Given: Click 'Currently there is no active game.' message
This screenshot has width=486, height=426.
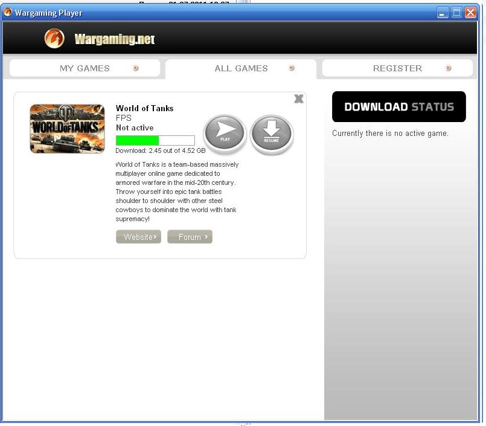Looking at the screenshot, I should (390, 134).
